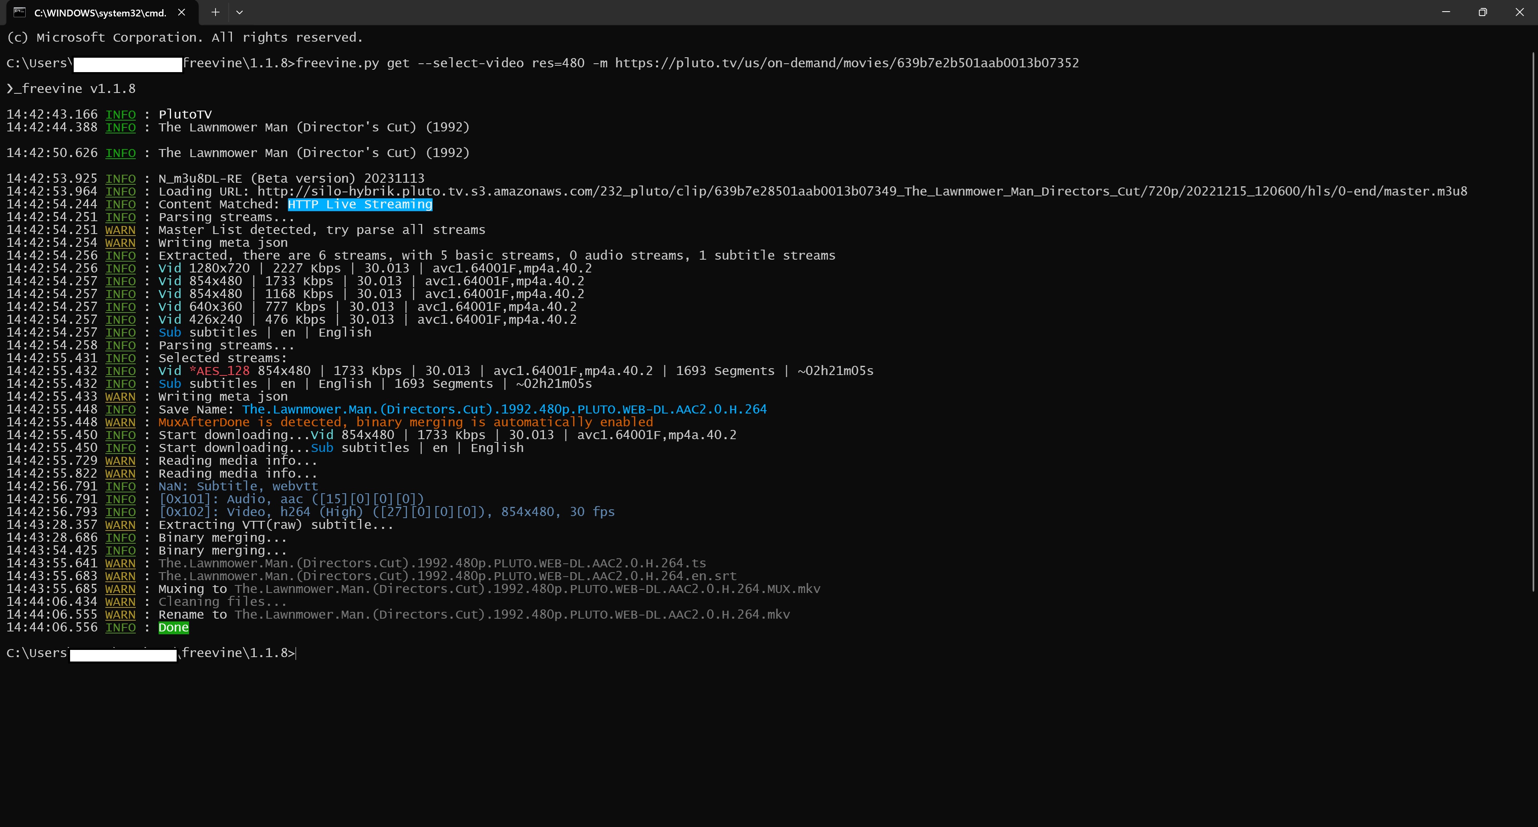Click the silo-hybrik master.m3u8 loading URL
The height and width of the screenshot is (827, 1538).
click(862, 192)
